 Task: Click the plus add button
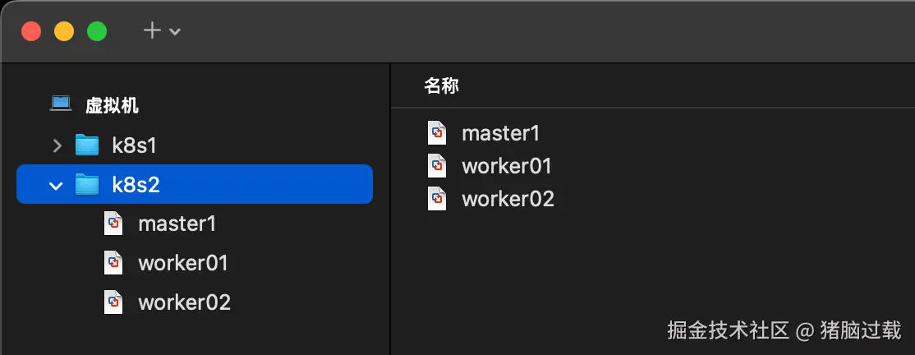click(x=152, y=30)
